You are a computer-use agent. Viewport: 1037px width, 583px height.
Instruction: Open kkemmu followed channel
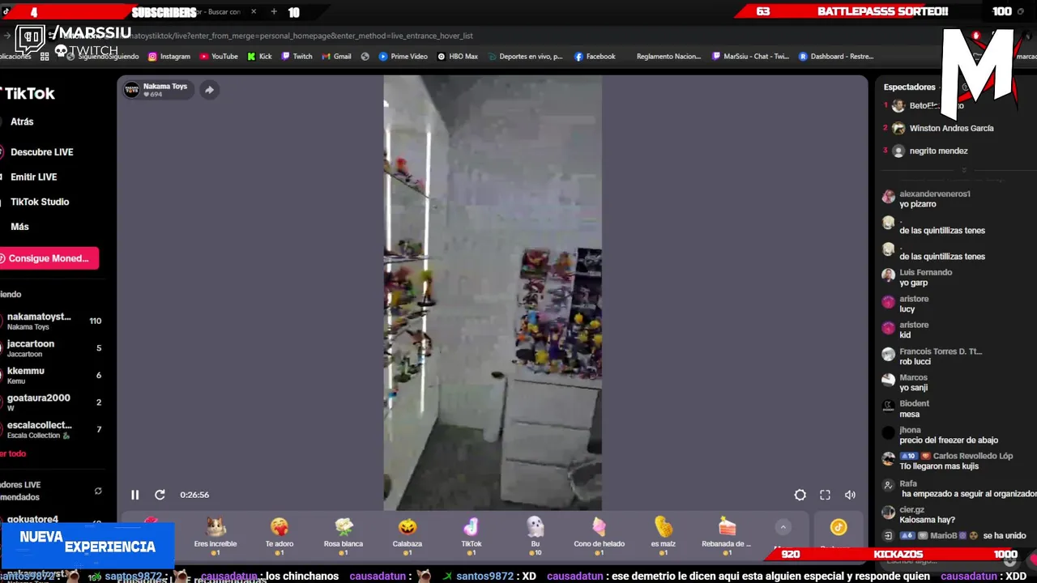[x=52, y=375]
